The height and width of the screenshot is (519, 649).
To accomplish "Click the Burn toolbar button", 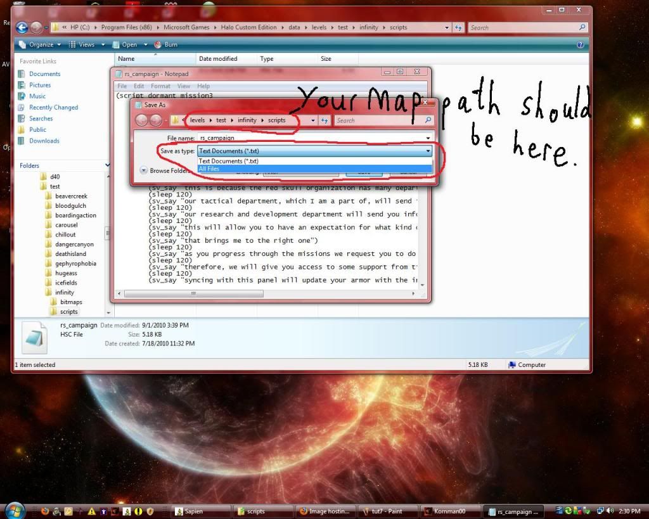I will [x=165, y=45].
